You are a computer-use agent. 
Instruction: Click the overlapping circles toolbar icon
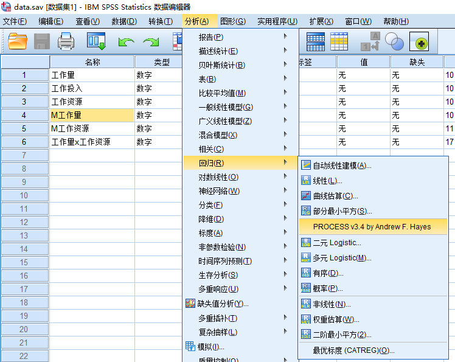point(394,41)
